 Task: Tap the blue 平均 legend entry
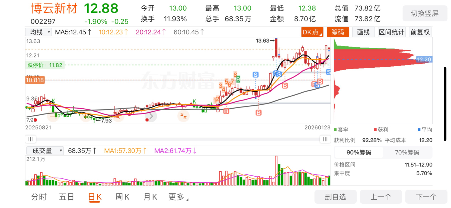425,130
